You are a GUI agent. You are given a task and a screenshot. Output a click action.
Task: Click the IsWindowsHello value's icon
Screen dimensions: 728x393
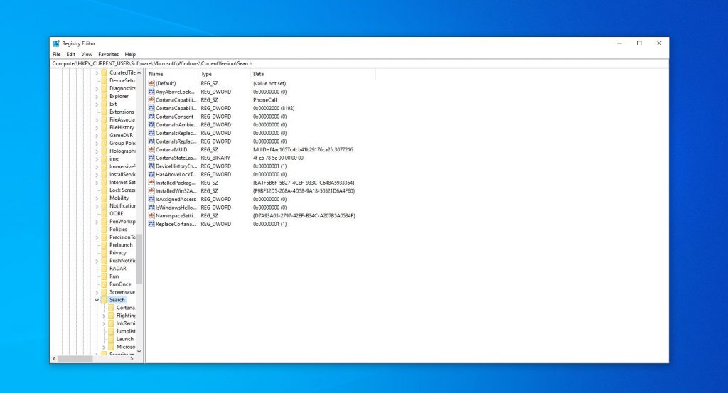tap(151, 208)
